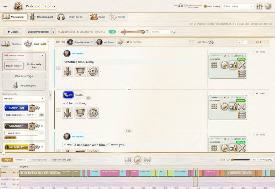Open teleprompter for "Another time, Lizzy" line
Screen dimensions: 275x189
(80, 72)
